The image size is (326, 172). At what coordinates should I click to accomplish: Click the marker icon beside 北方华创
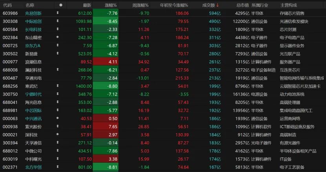(x=58, y=167)
